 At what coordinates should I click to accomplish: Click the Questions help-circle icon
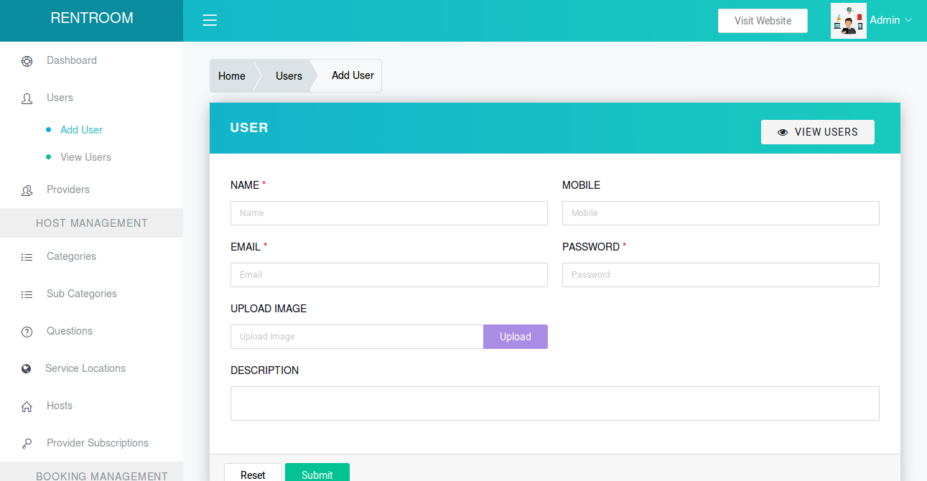[27, 332]
